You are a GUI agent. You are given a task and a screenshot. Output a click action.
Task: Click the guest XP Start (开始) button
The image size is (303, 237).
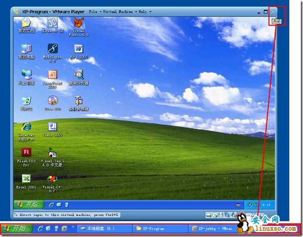[x=29, y=205]
